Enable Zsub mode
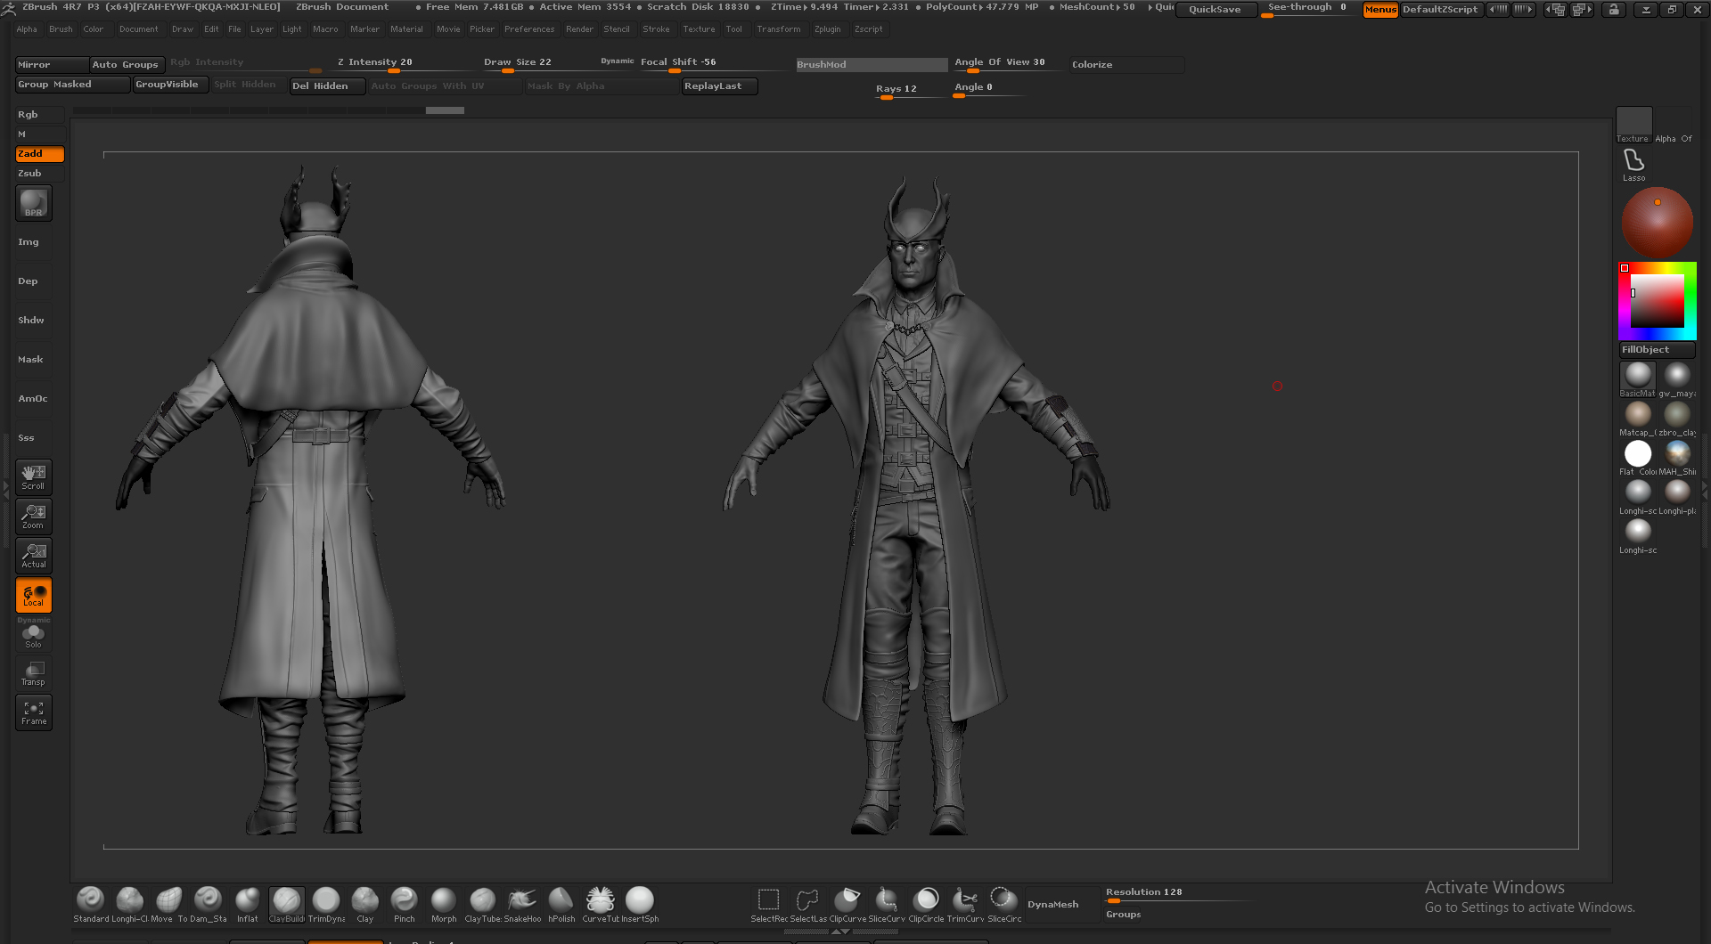Image resolution: width=1711 pixels, height=944 pixels. 39,174
